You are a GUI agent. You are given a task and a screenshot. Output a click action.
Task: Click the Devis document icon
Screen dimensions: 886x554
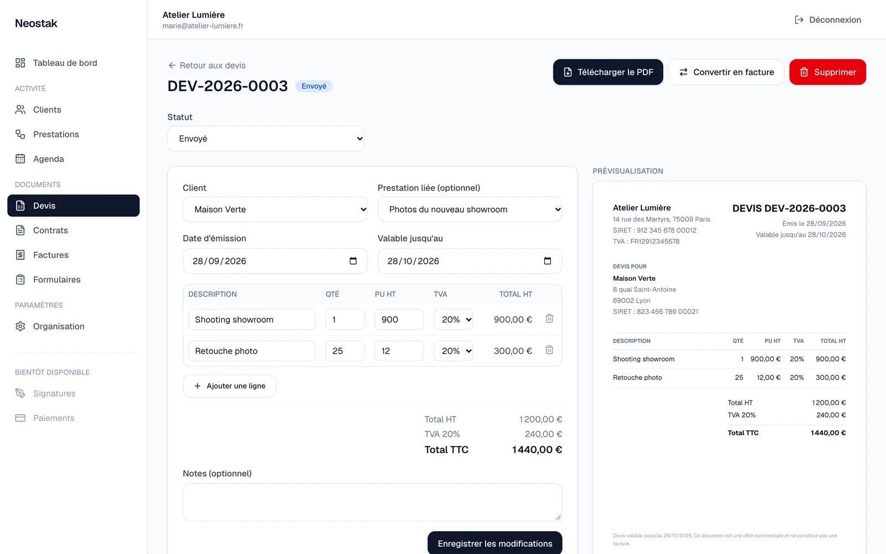[20, 206]
